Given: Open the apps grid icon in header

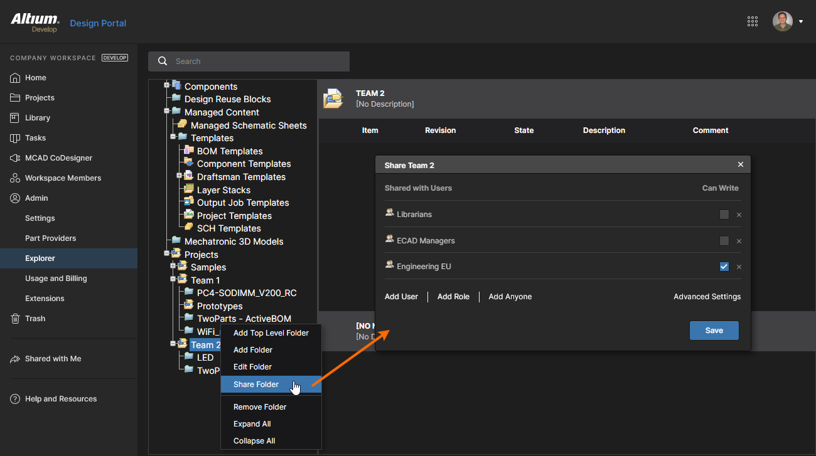Looking at the screenshot, I should click(753, 21).
